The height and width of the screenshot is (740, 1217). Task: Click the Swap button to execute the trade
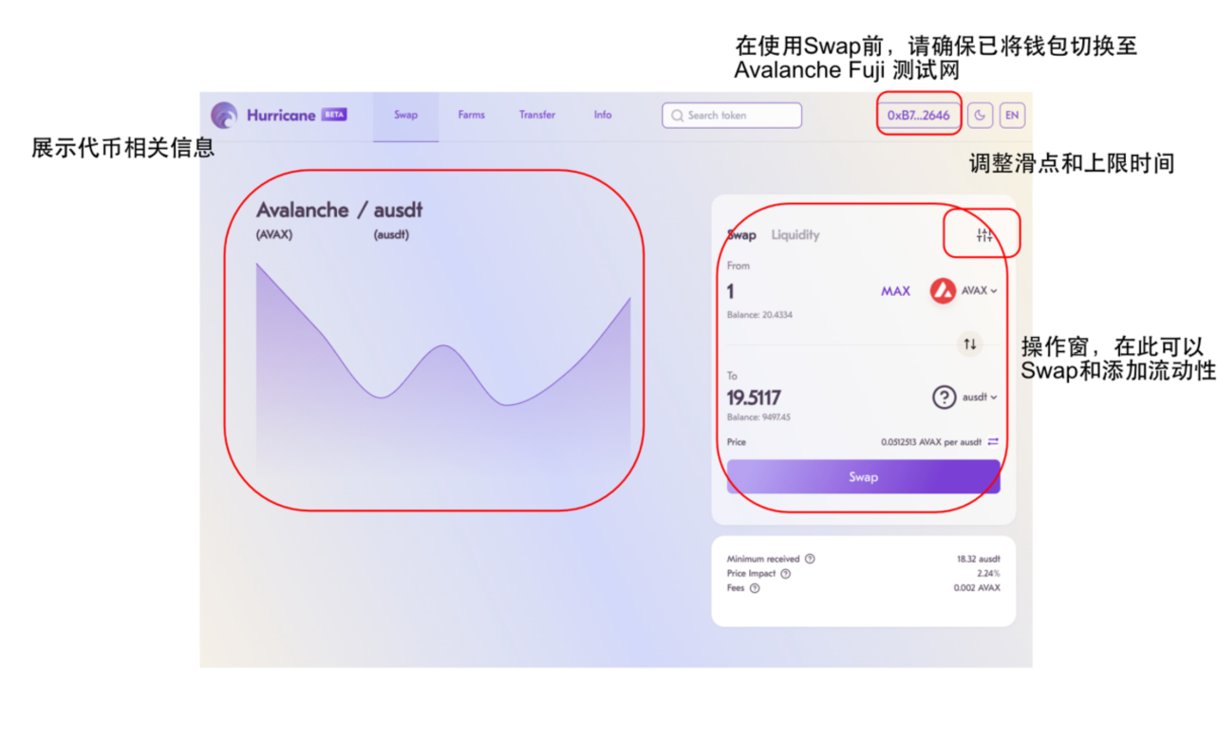862,477
